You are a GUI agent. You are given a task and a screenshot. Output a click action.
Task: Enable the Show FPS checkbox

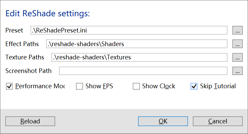79,87
